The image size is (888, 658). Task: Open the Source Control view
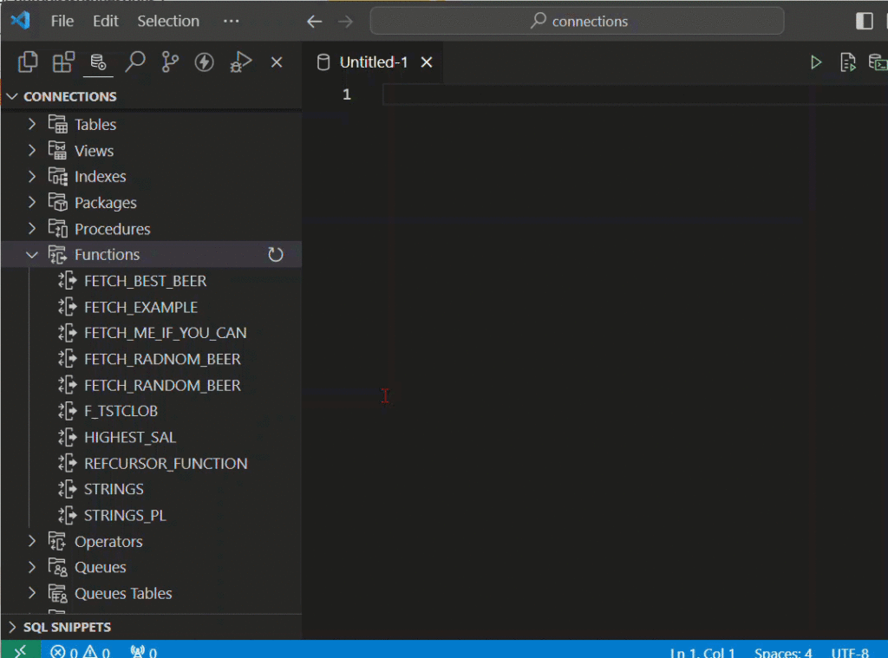tap(170, 62)
